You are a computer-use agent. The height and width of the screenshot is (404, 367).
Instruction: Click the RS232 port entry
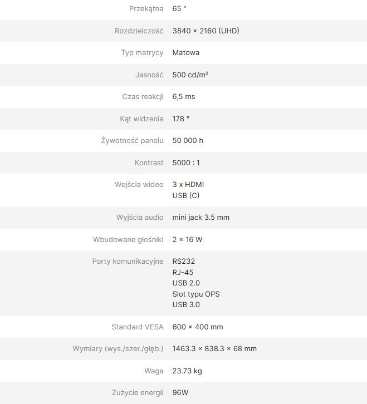coord(184,261)
